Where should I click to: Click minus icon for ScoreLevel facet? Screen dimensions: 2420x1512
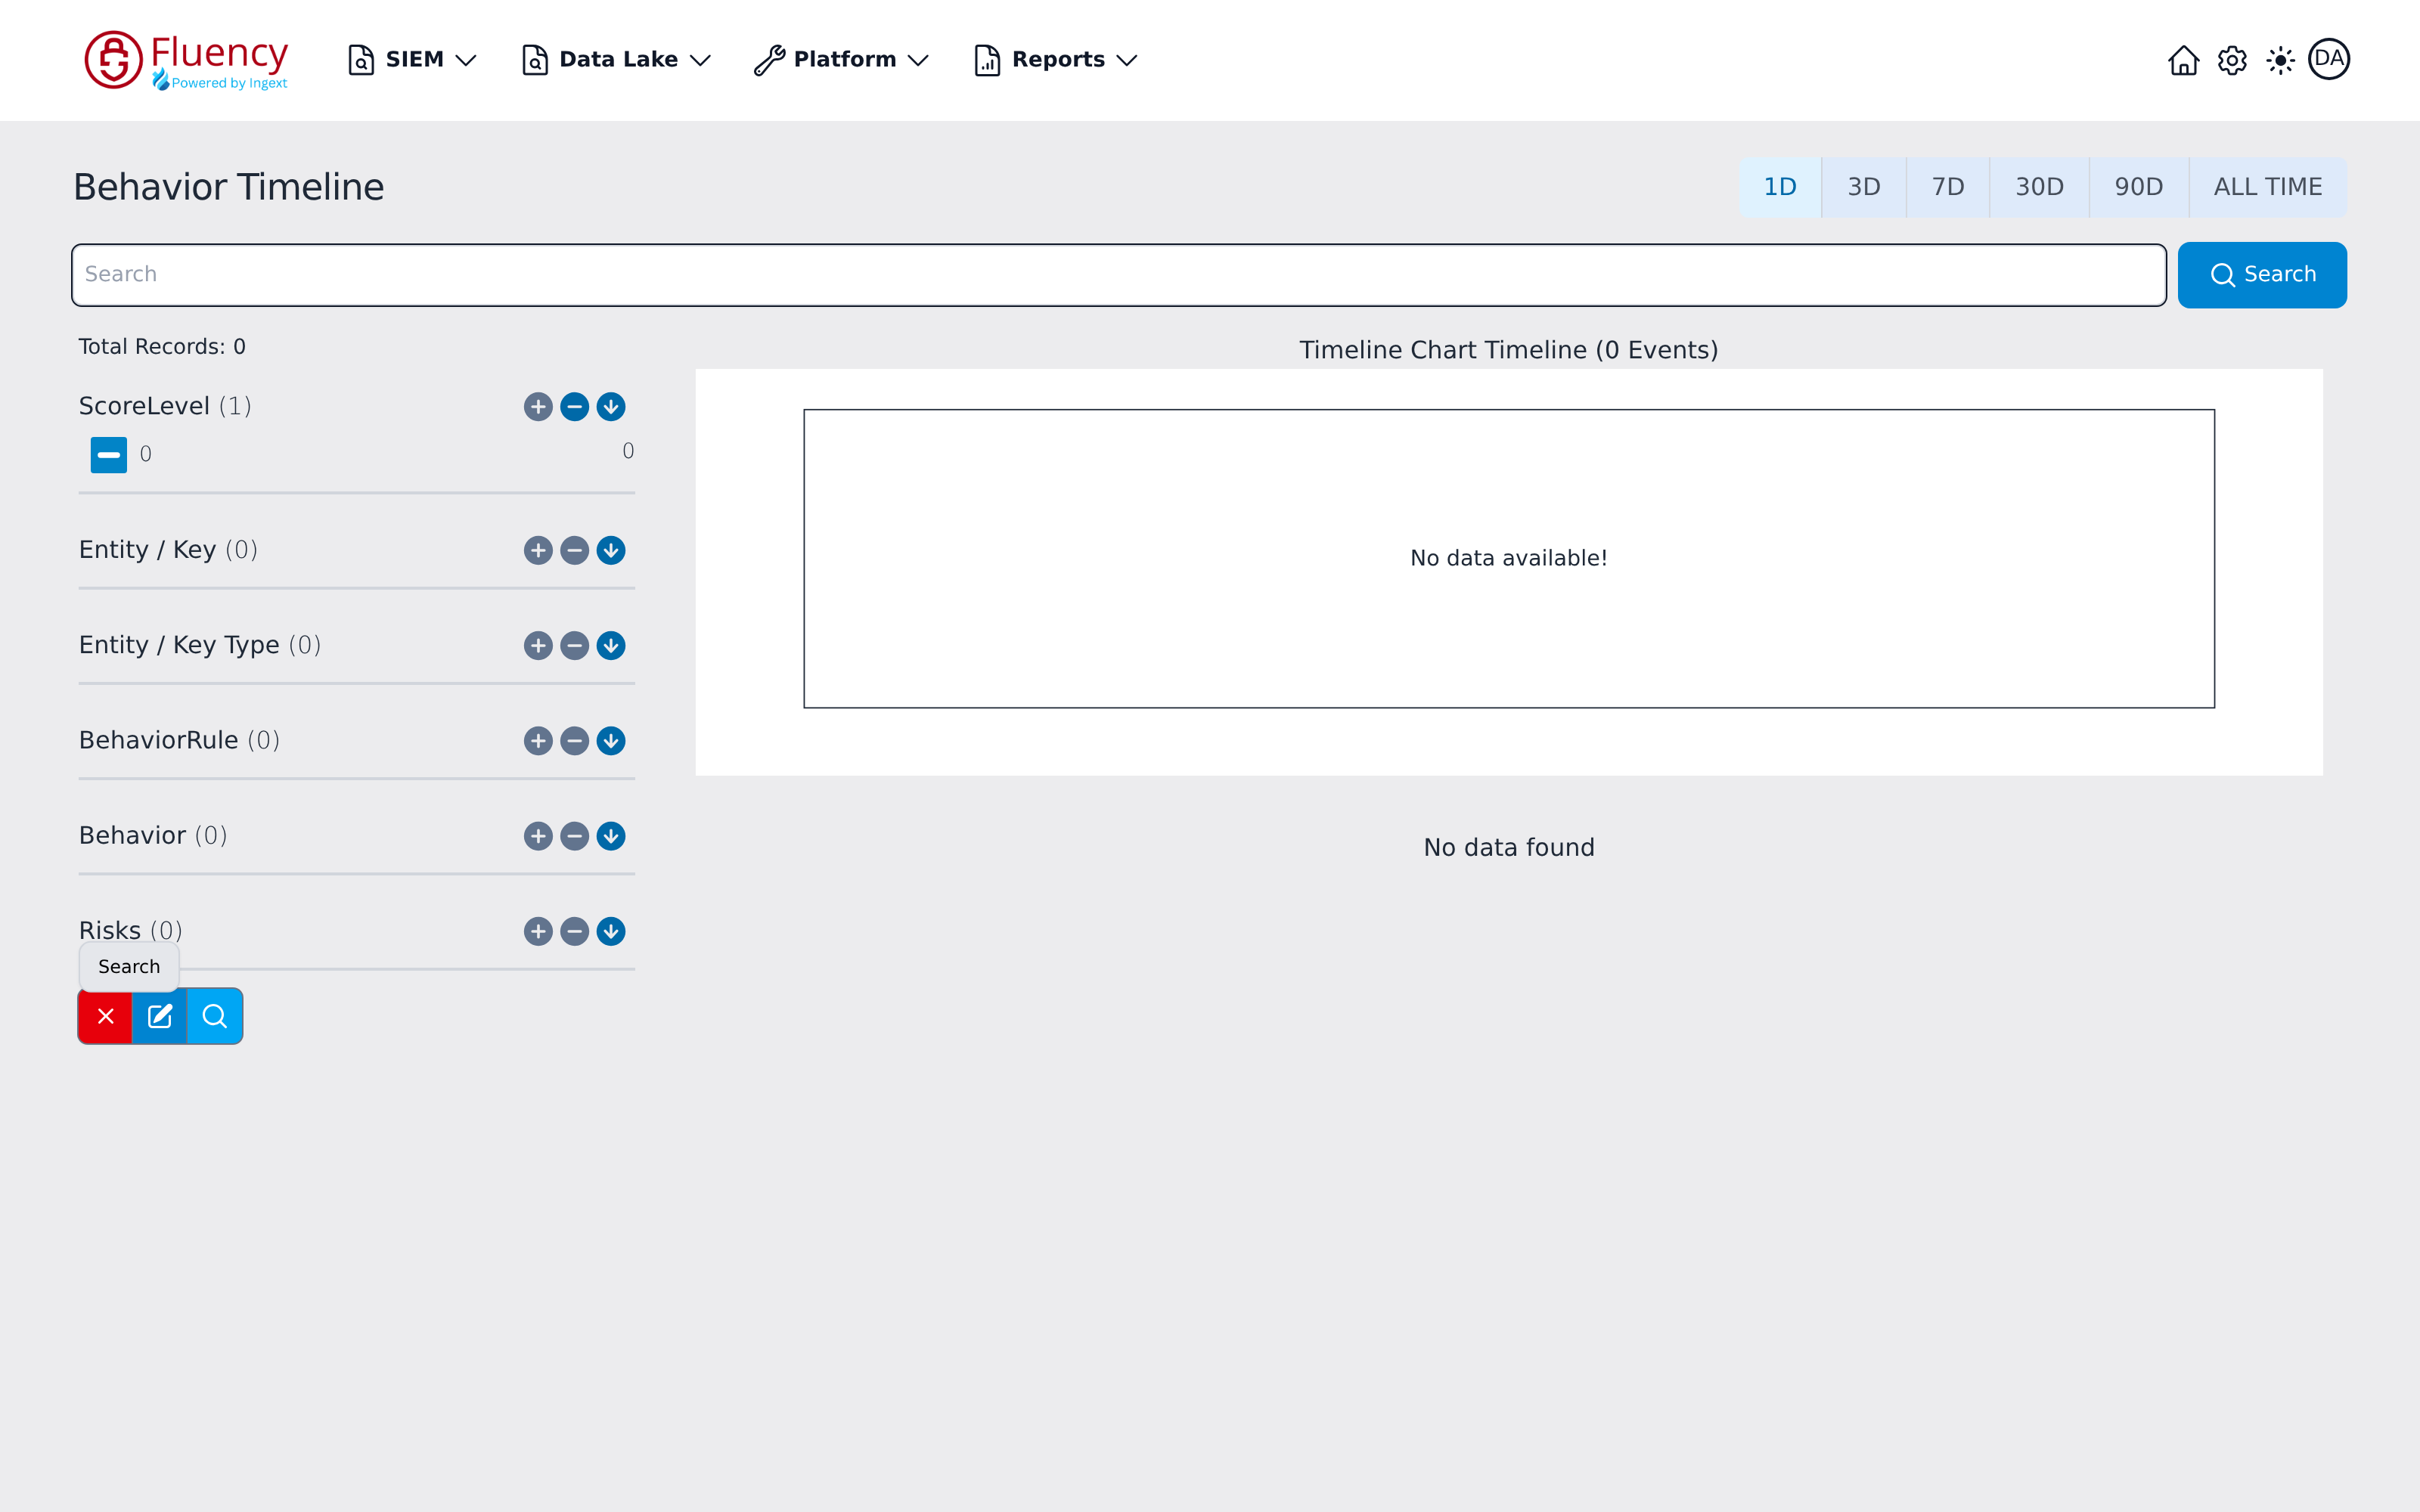click(x=574, y=407)
